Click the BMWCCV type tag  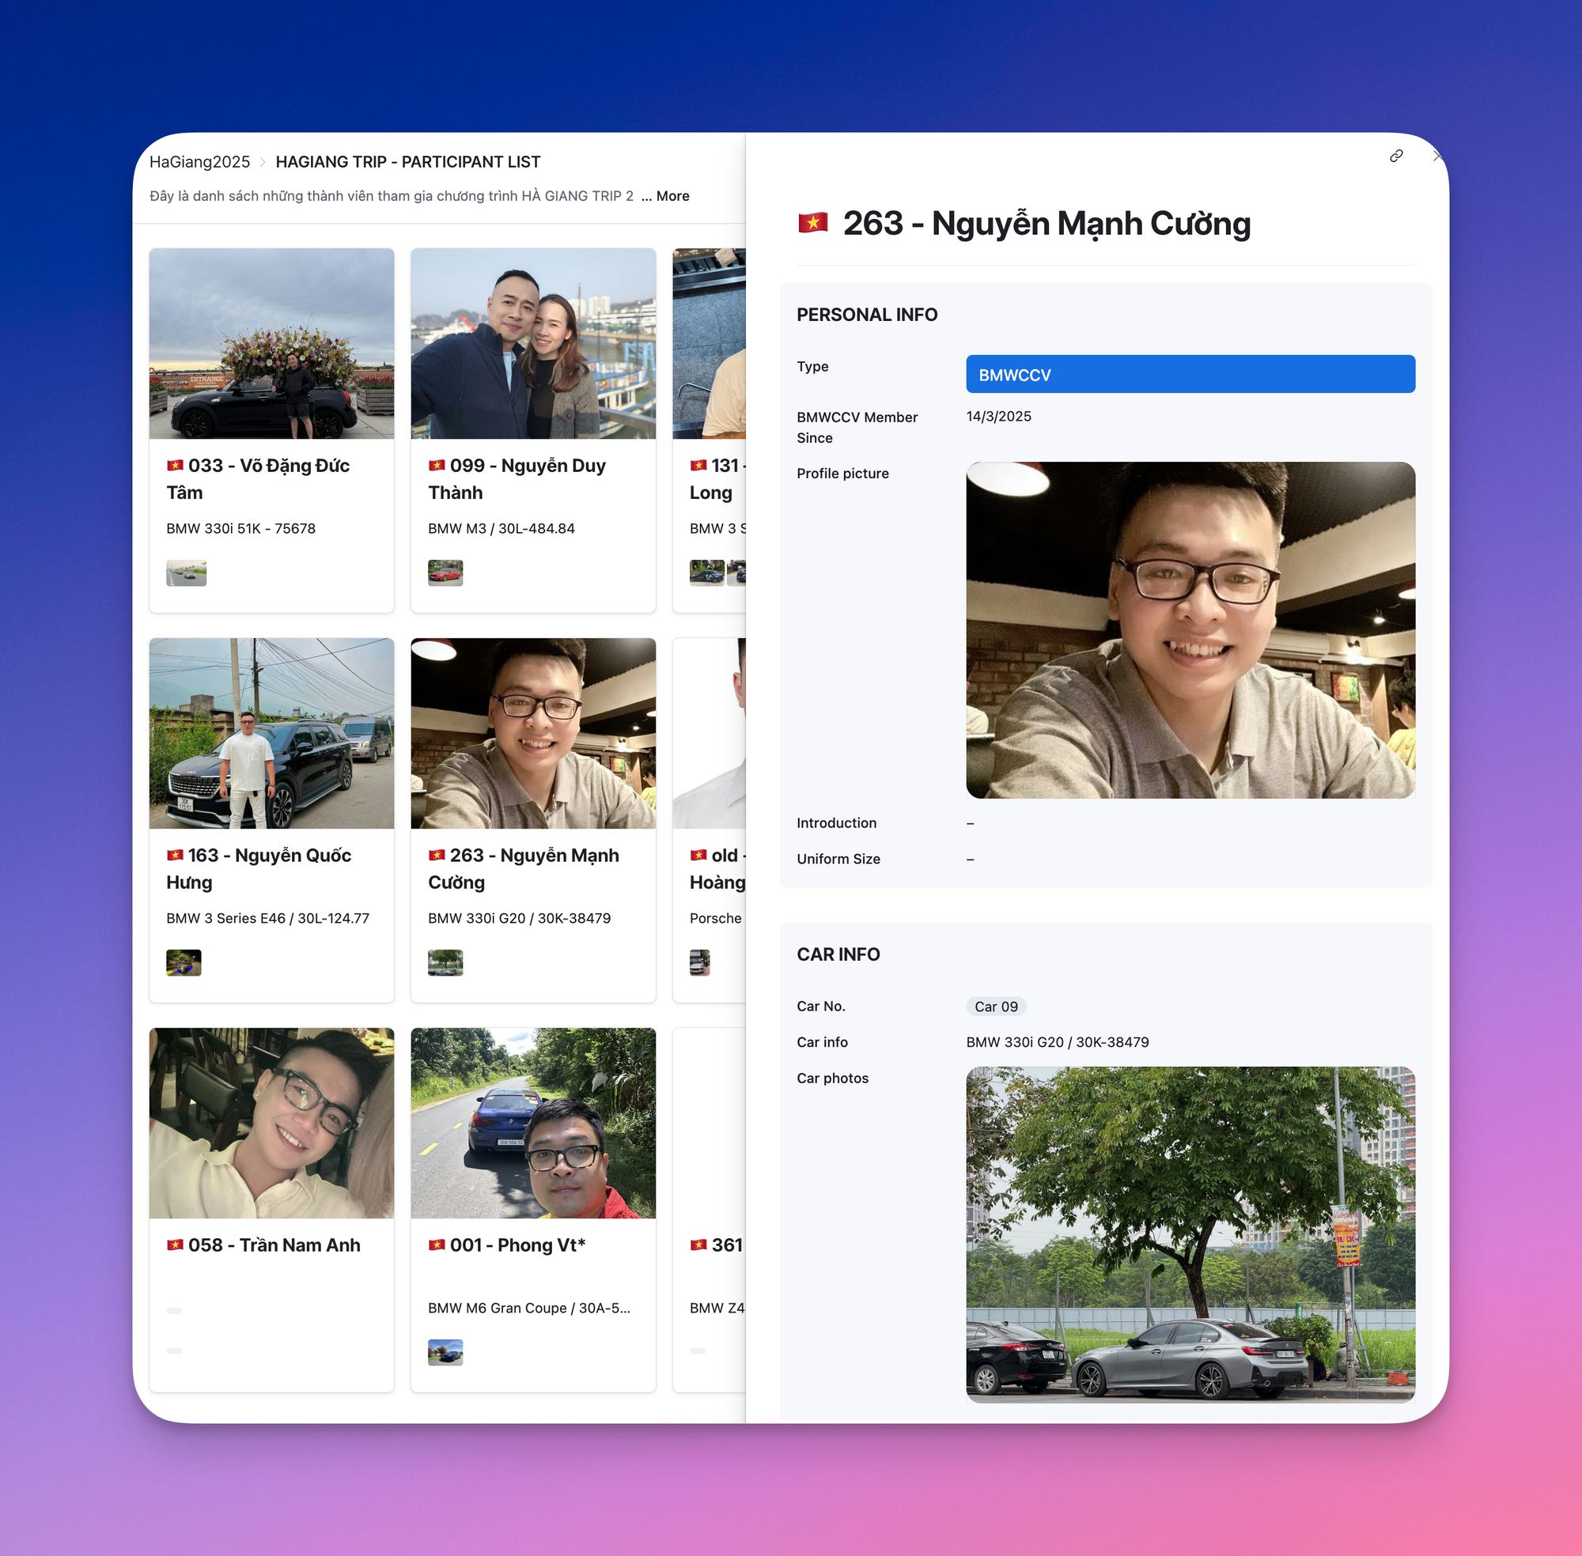(1190, 374)
